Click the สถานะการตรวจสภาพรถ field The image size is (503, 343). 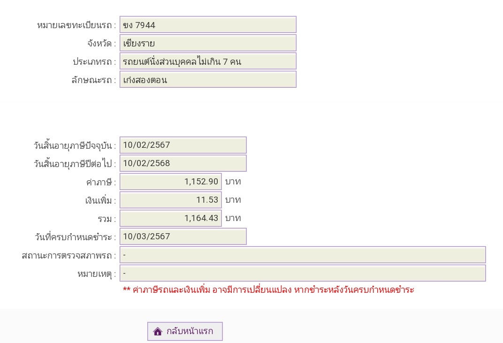[x=303, y=255]
